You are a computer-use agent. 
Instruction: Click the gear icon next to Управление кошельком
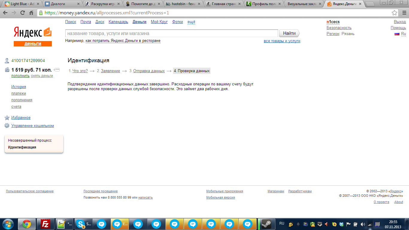coord(7,126)
